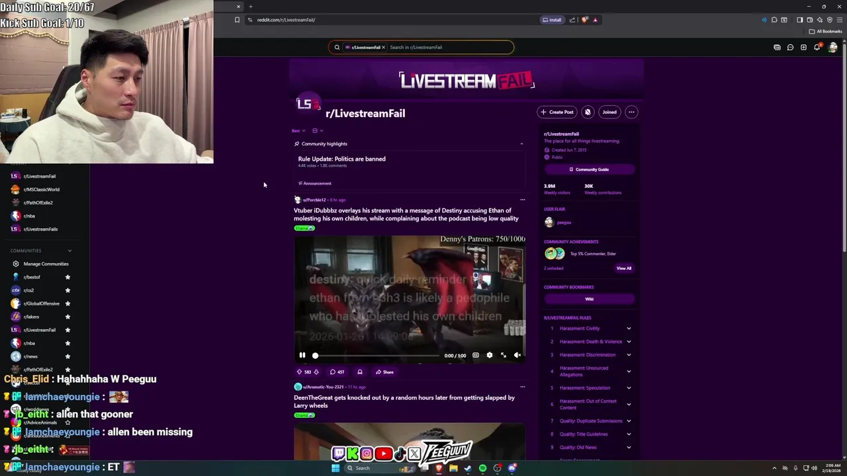Open overflow menu on DeenTheGreat post
The width and height of the screenshot is (847, 476).
[x=522, y=387]
